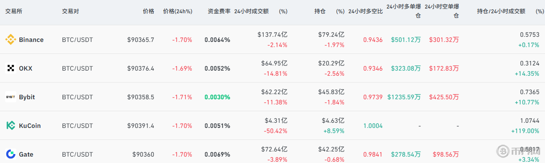Screen dimensions: 545x163
Task: Click the KuCoin exchange logo icon
Action: (x=11, y=126)
